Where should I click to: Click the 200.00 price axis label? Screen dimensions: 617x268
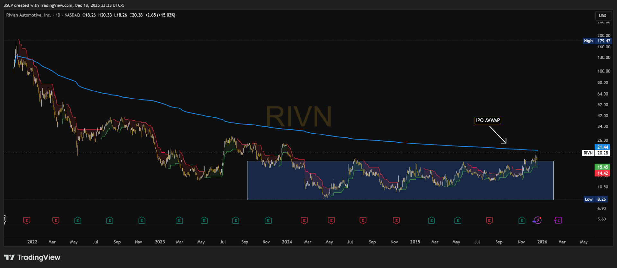point(604,35)
